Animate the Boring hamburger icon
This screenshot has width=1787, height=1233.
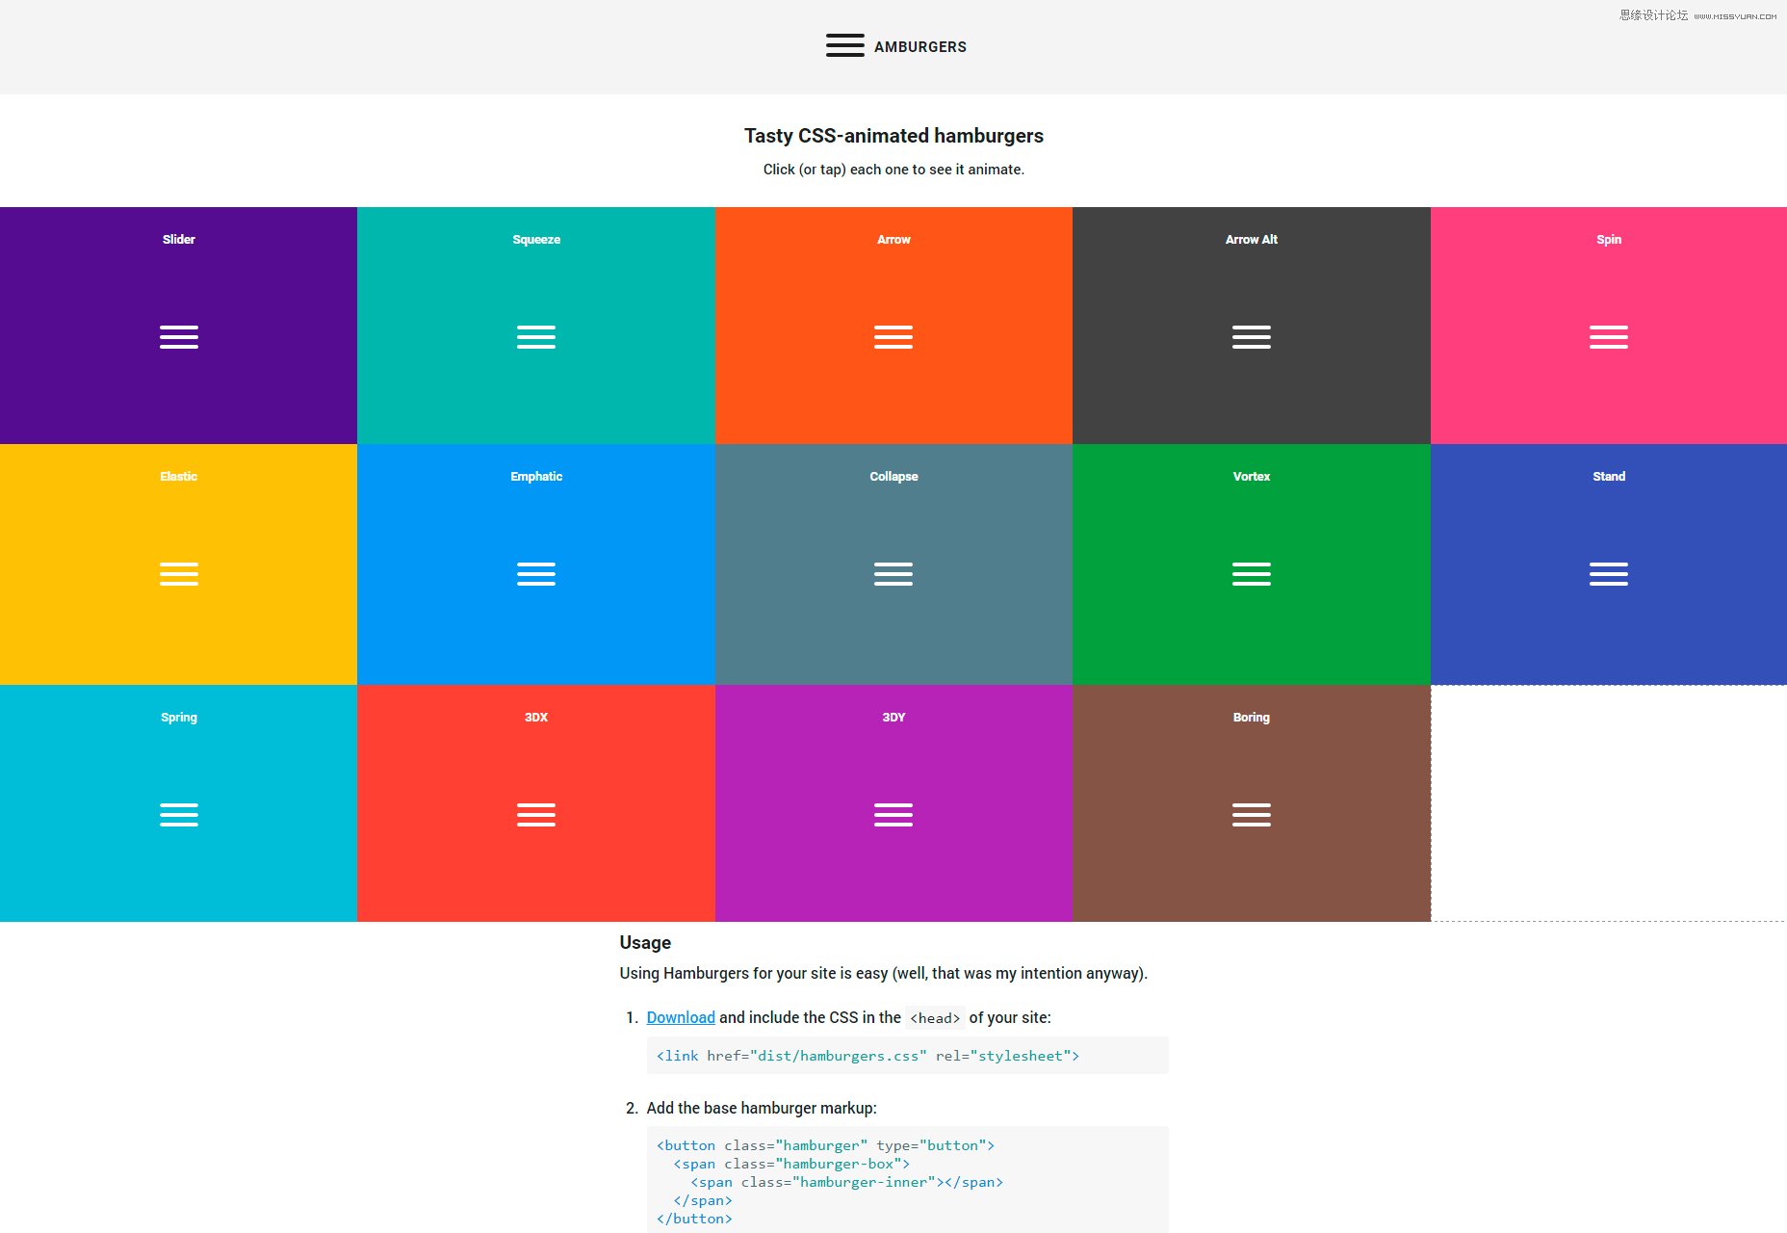click(1252, 815)
